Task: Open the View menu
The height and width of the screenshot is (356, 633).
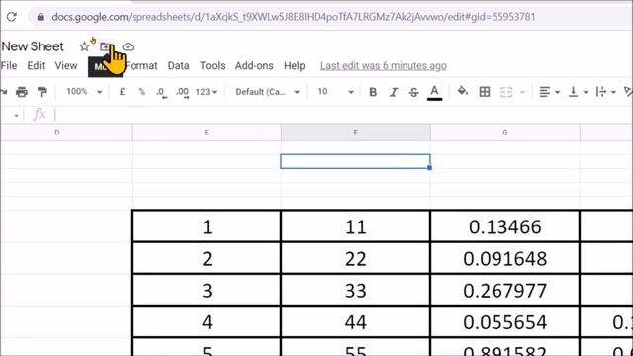Action: [66, 66]
